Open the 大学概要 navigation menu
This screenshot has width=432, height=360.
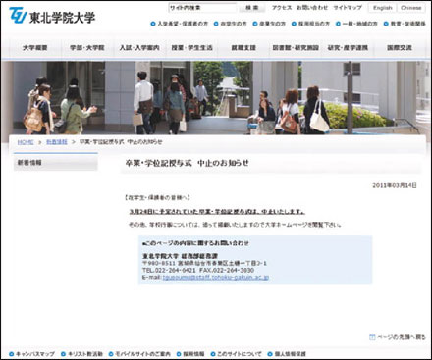35,48
